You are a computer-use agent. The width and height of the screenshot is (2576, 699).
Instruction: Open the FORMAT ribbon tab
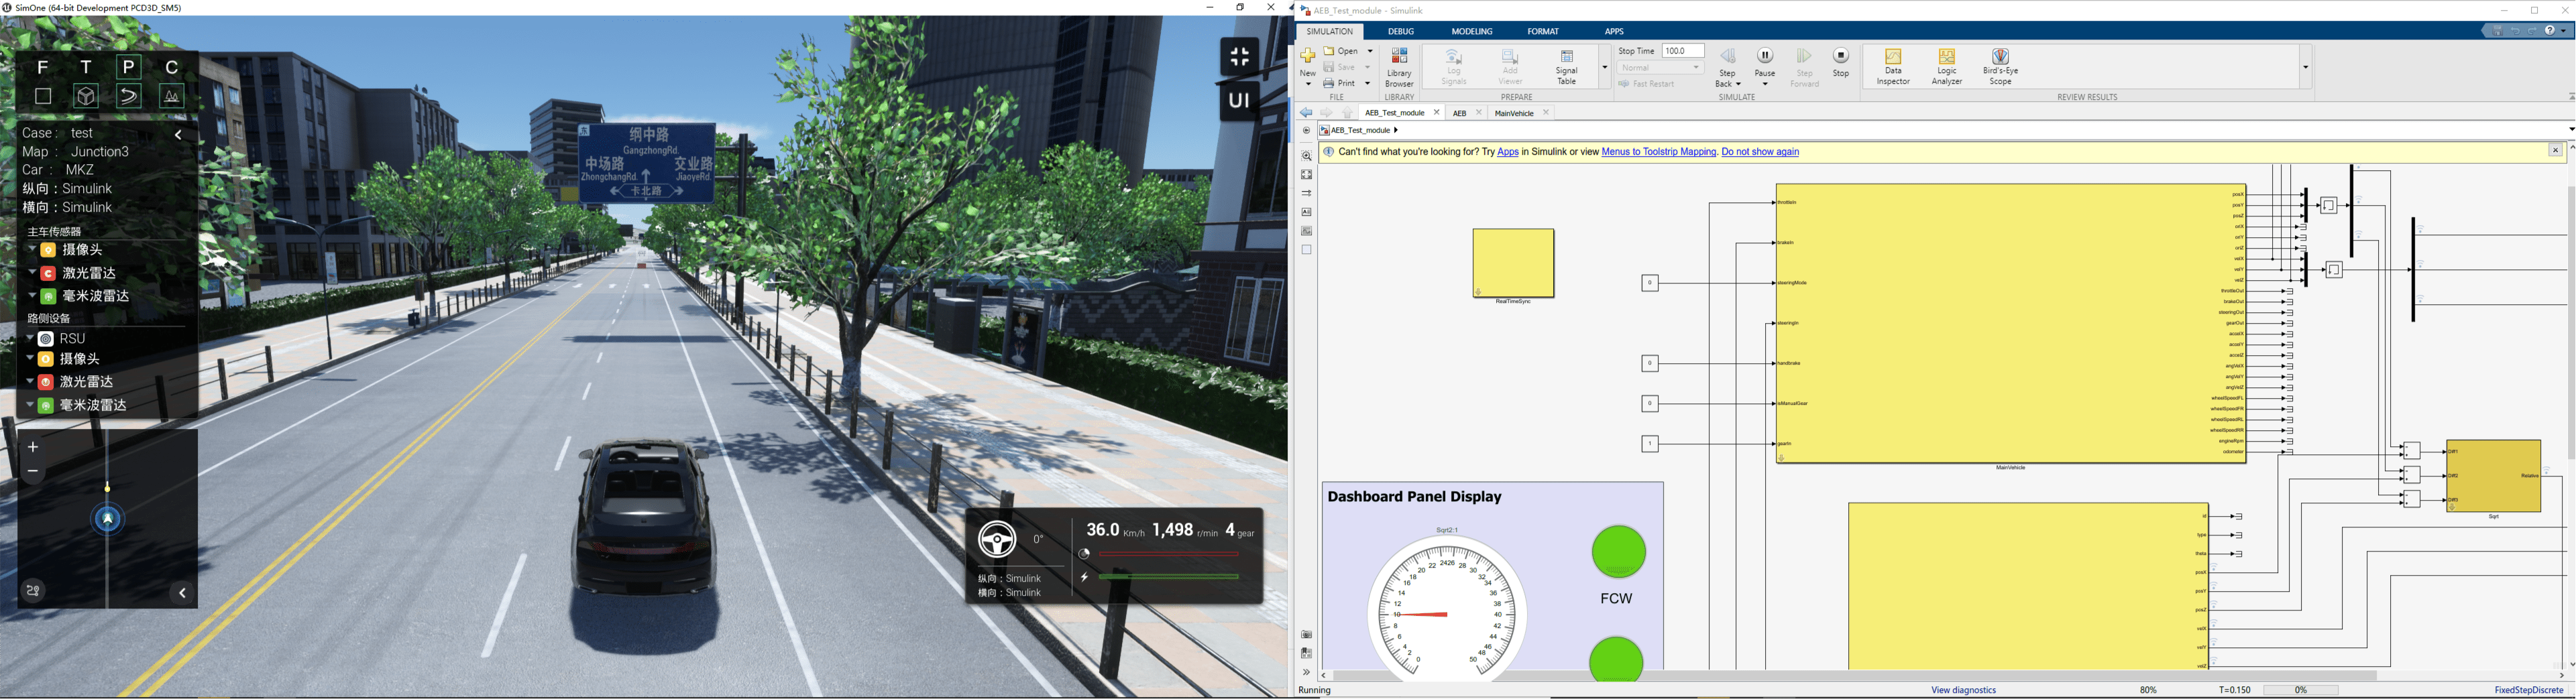tap(1543, 32)
